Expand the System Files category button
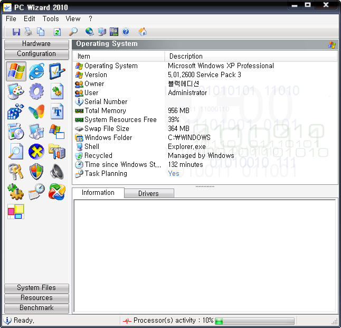The height and width of the screenshot is (328, 341). point(36,288)
